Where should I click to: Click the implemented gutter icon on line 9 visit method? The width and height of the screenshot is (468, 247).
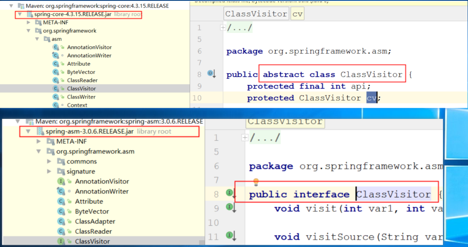231,208
